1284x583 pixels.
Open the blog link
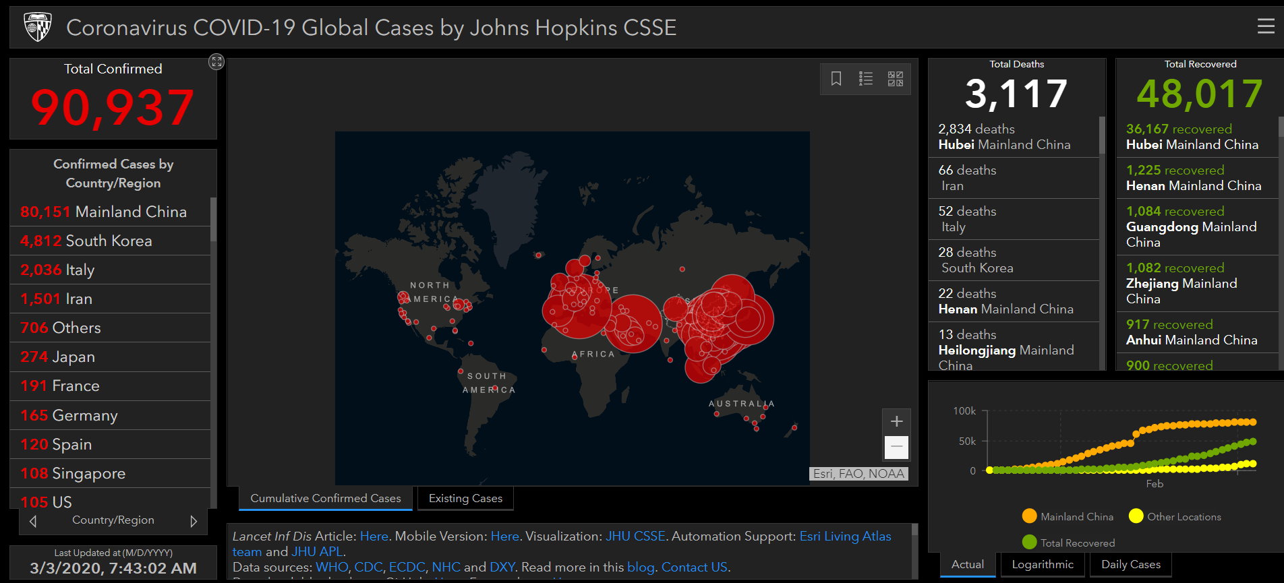click(x=641, y=567)
